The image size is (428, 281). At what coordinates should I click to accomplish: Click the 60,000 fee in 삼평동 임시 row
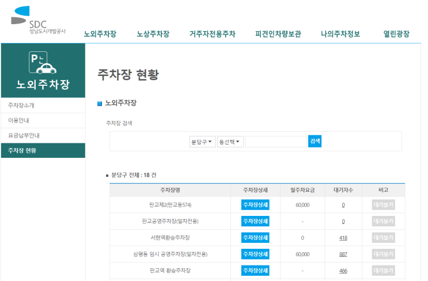(x=302, y=255)
